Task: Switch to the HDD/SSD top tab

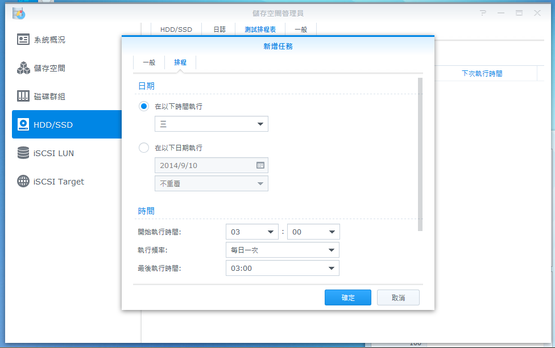Action: tap(176, 30)
